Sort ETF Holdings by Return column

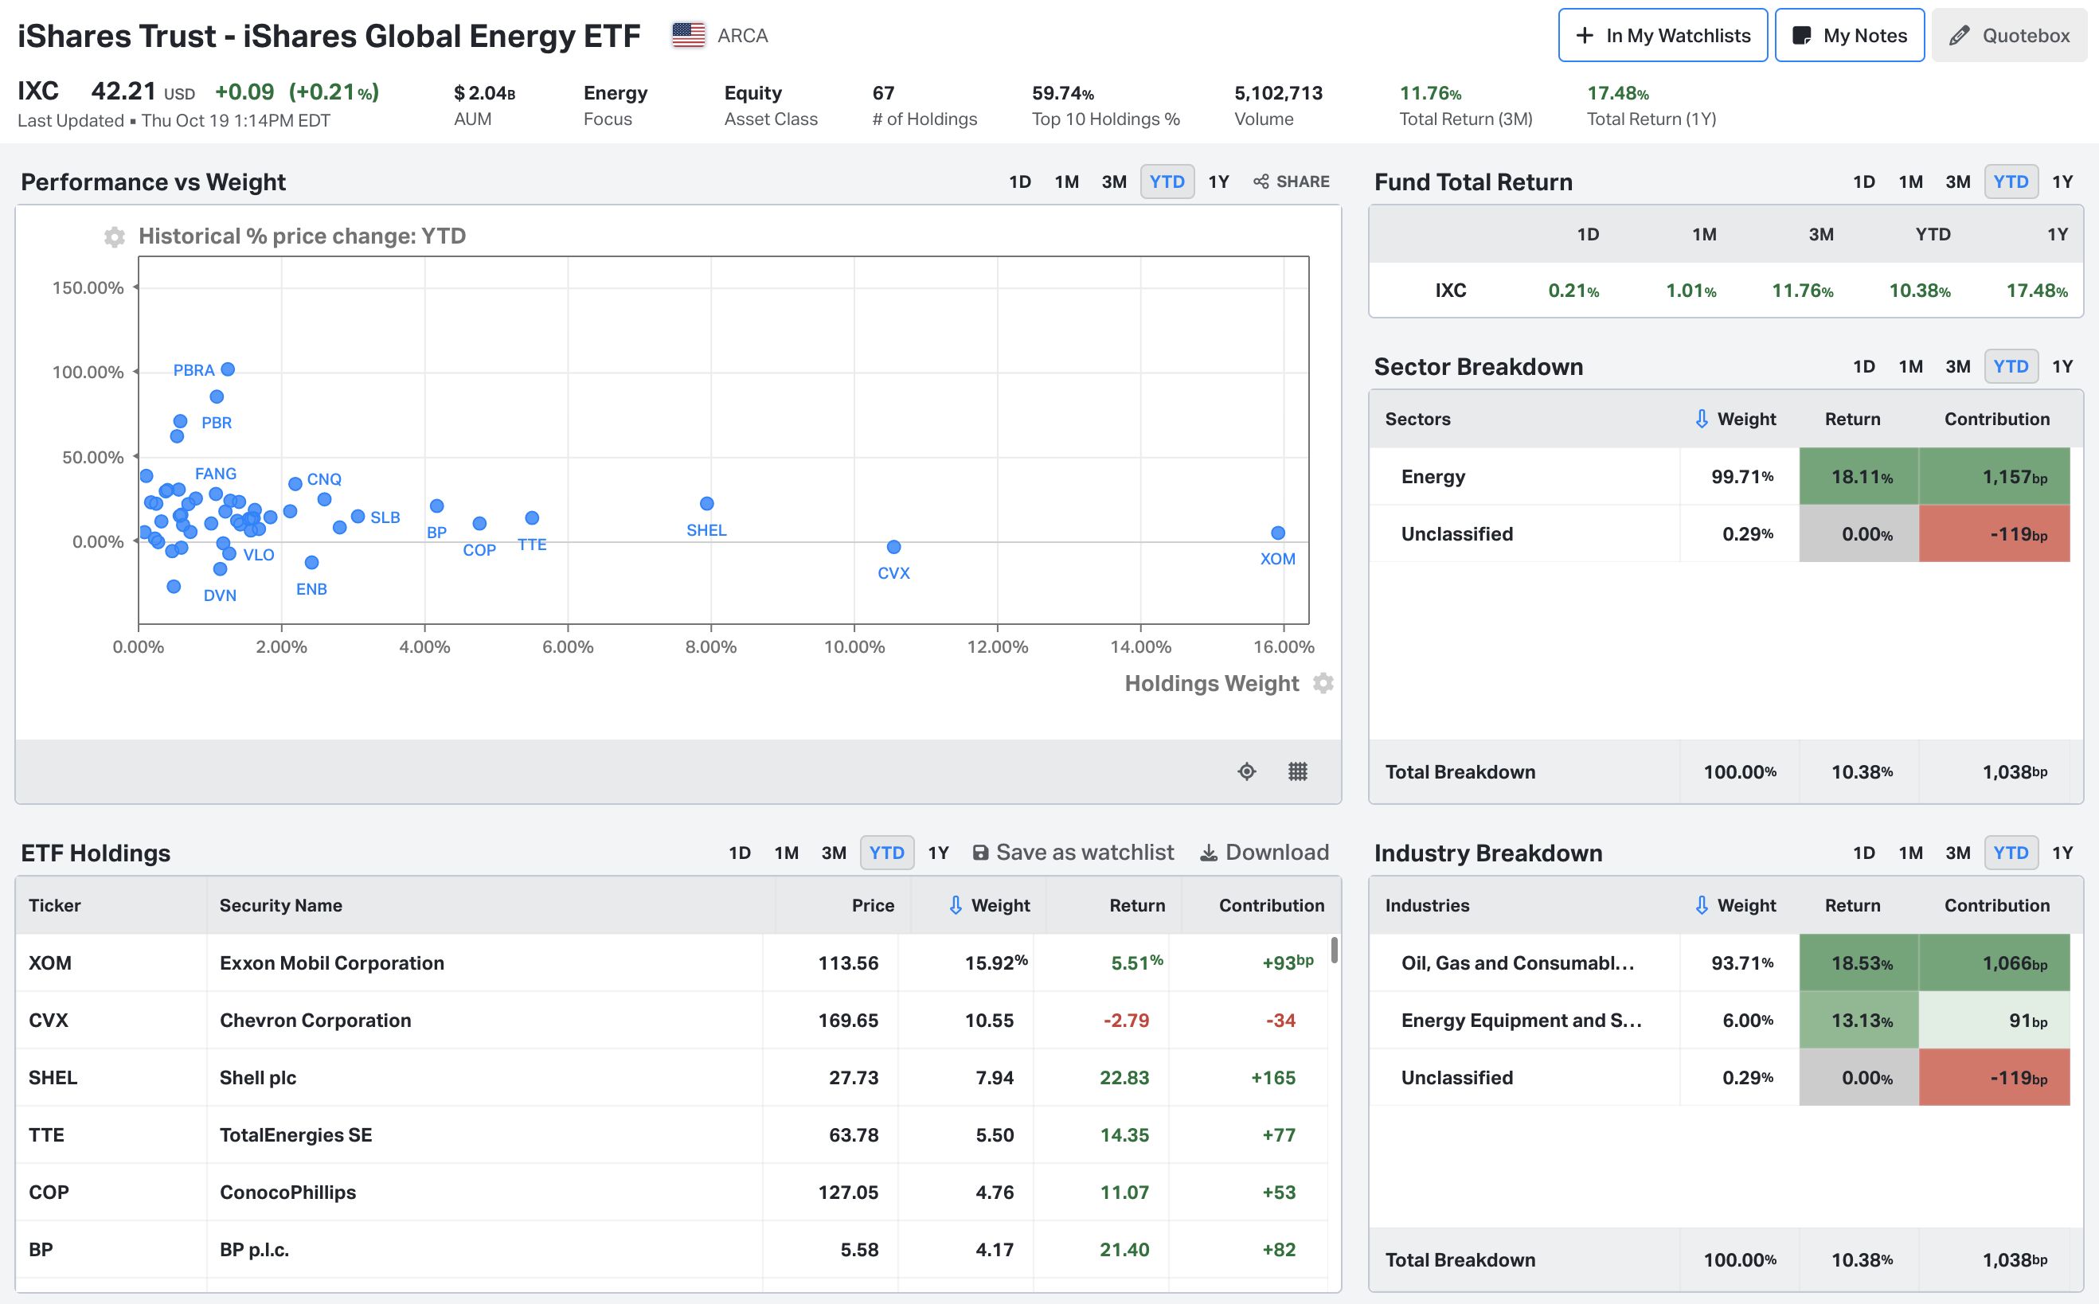point(1136,904)
